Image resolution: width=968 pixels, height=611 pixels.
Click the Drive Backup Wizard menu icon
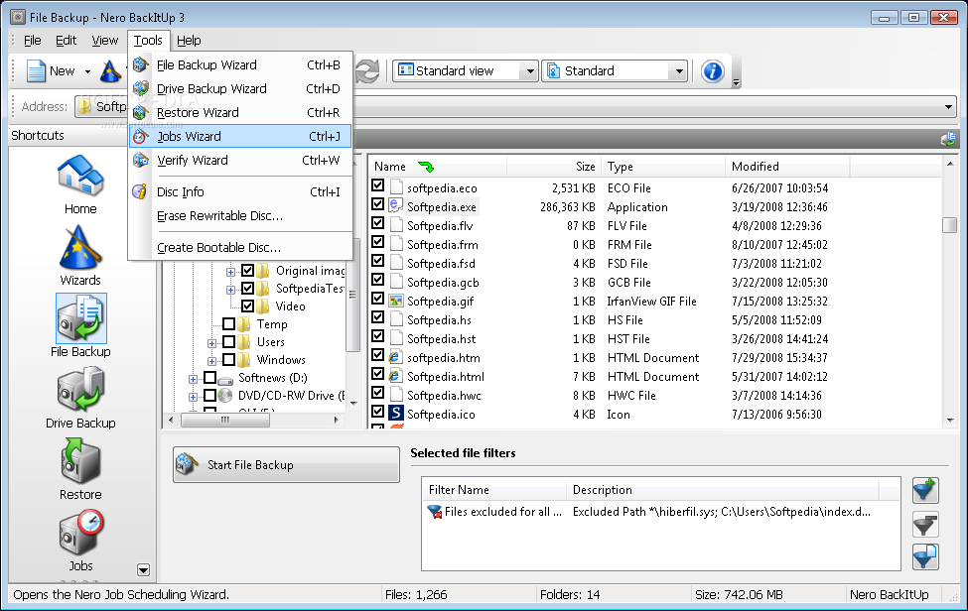click(141, 88)
